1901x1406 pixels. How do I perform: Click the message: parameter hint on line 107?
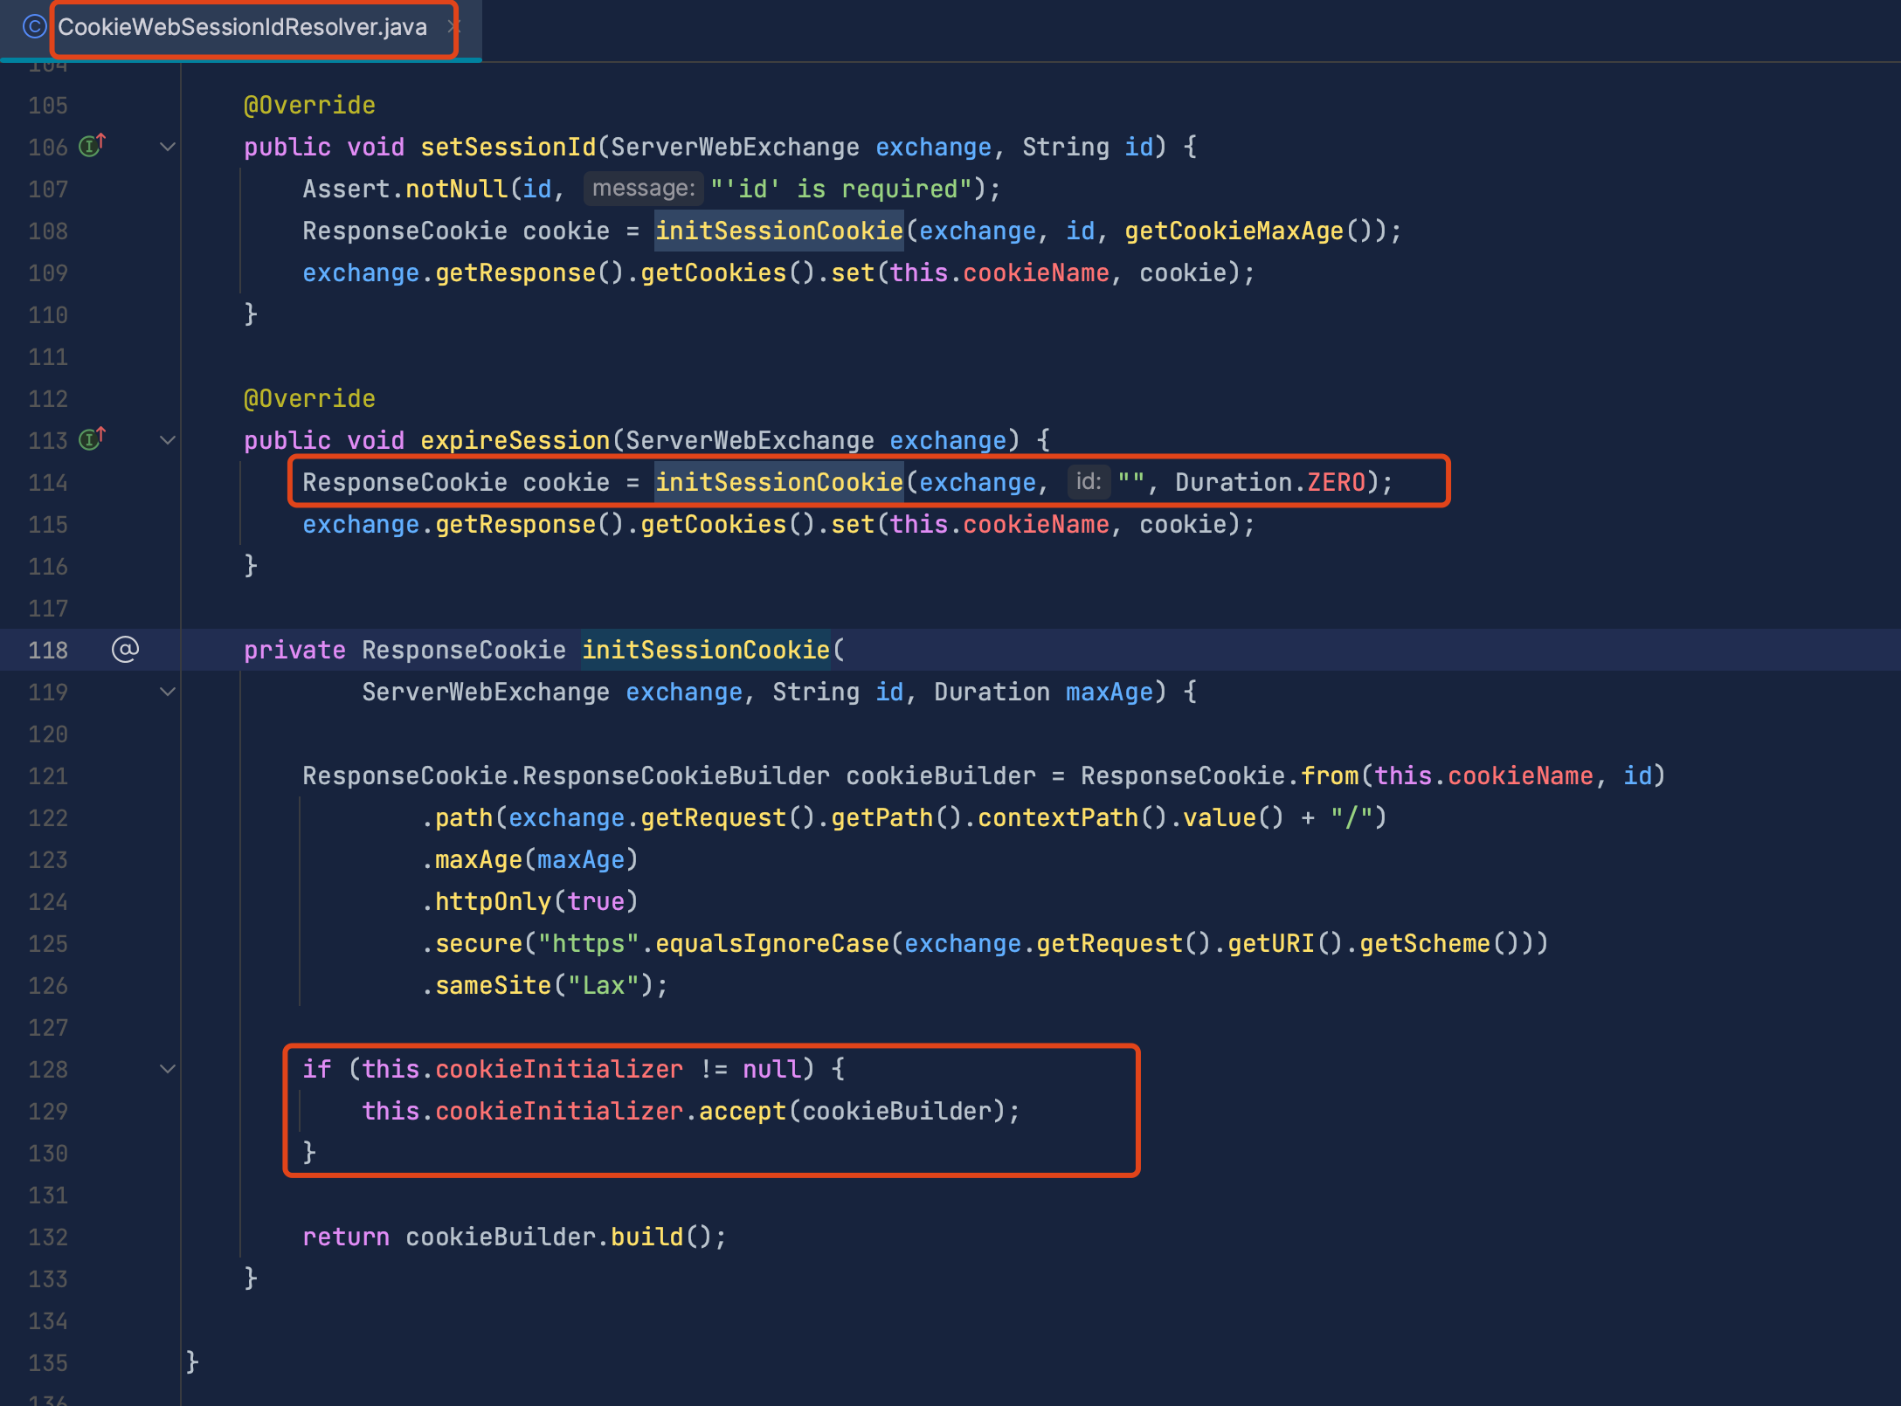click(644, 189)
